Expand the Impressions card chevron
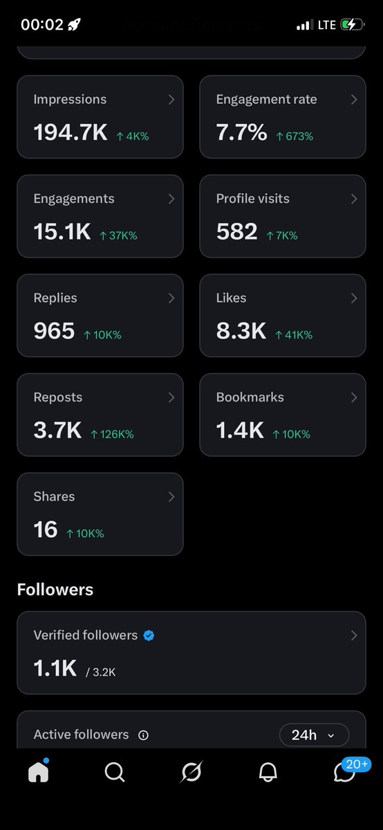 (x=171, y=100)
